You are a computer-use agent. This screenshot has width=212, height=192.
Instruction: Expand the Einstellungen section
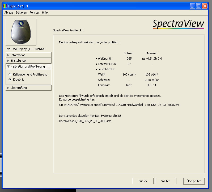28,61
